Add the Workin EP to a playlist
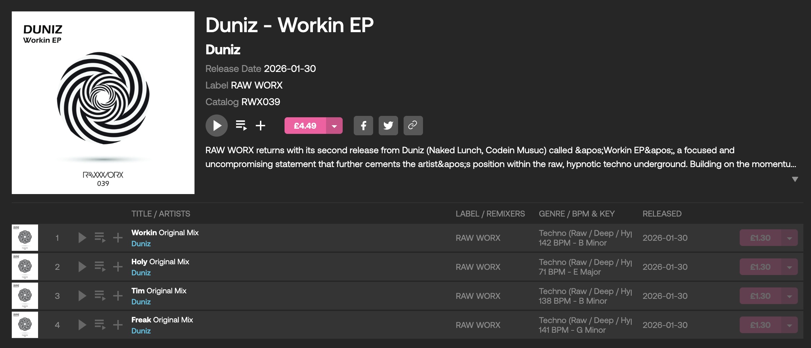Image resolution: width=811 pixels, height=348 pixels. coord(261,126)
